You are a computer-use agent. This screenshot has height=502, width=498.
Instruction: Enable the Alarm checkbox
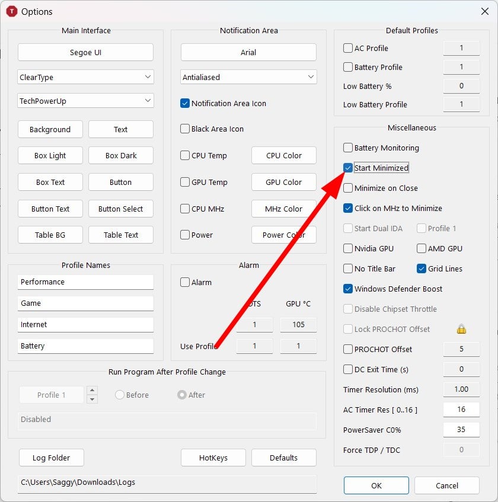pos(185,282)
